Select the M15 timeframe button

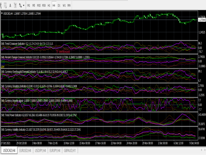tap(39, 5)
